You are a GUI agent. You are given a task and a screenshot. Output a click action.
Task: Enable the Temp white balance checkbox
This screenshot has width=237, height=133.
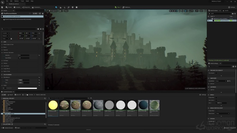coord(4,80)
